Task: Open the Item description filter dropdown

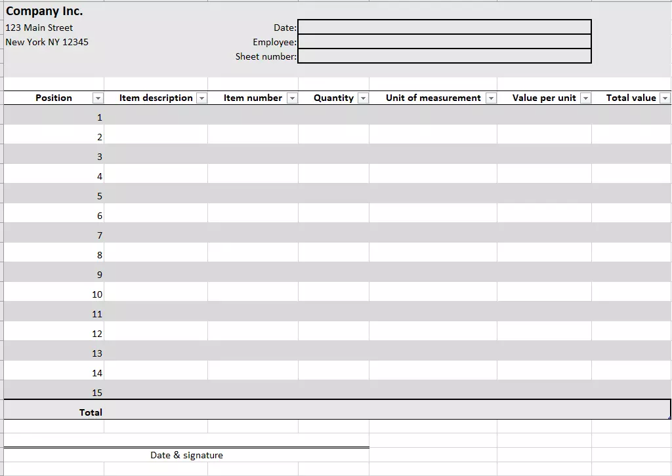Action: (201, 98)
